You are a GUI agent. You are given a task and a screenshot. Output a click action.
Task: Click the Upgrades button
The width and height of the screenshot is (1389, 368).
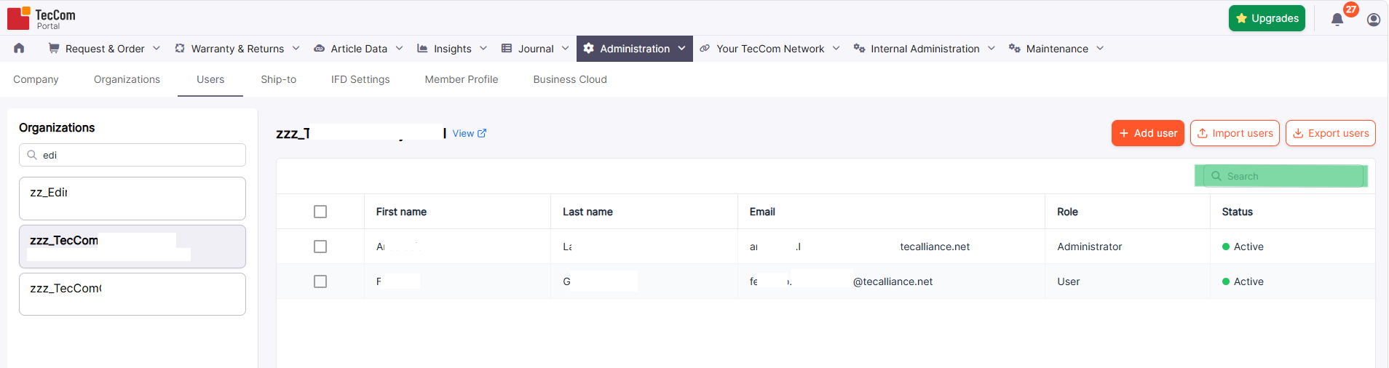[x=1267, y=18]
